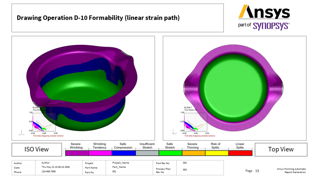
Task: Click the page number 15
Action: [x=257, y=171]
